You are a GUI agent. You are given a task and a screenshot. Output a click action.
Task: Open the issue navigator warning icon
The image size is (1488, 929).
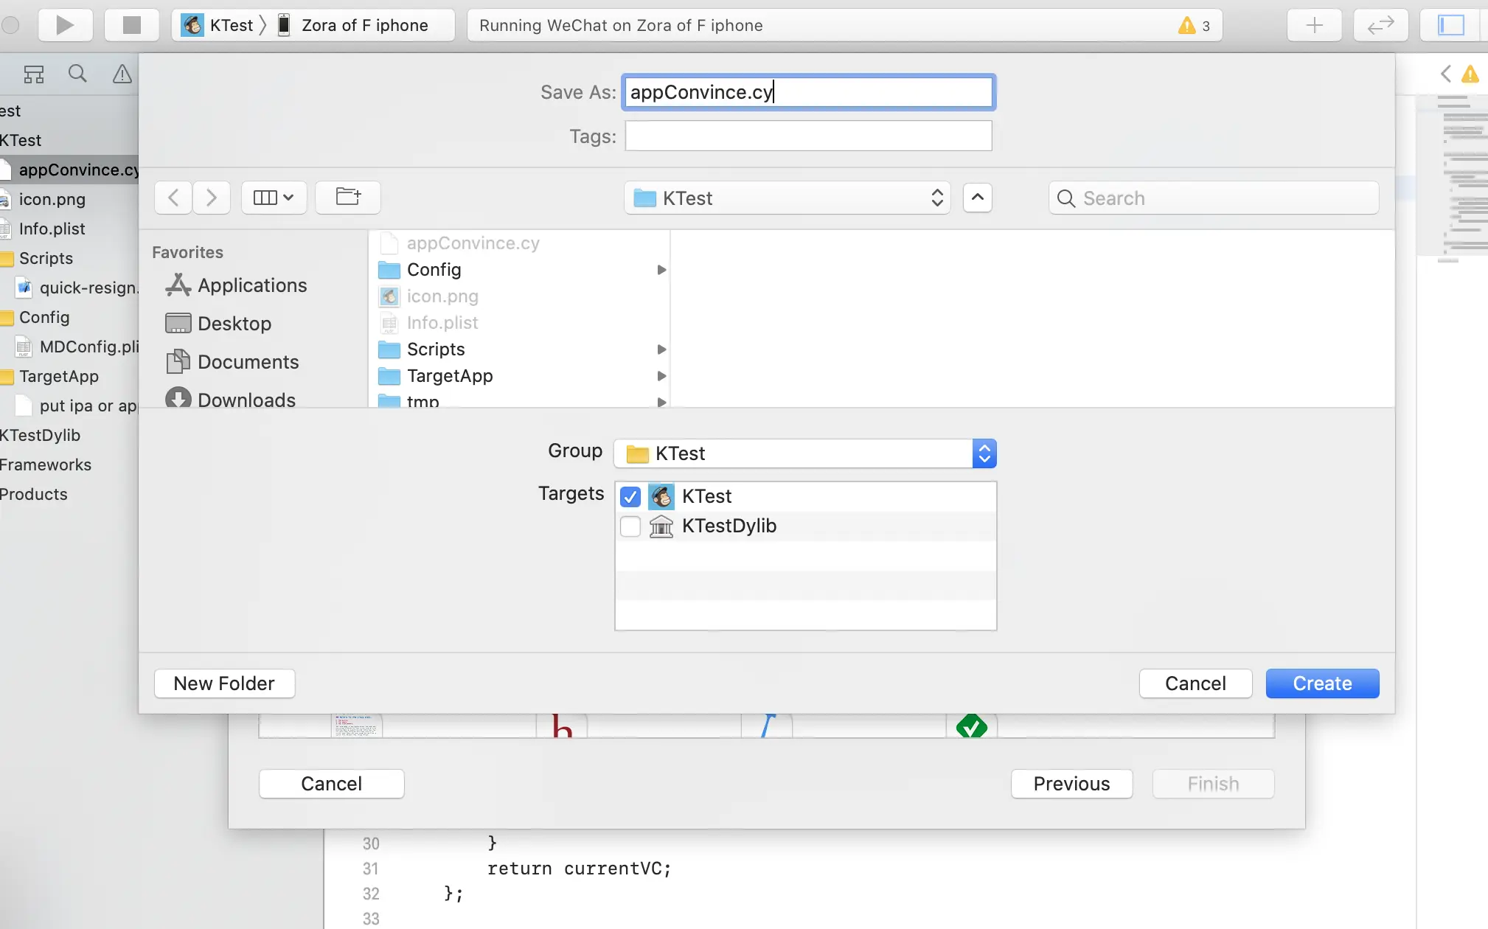[122, 74]
